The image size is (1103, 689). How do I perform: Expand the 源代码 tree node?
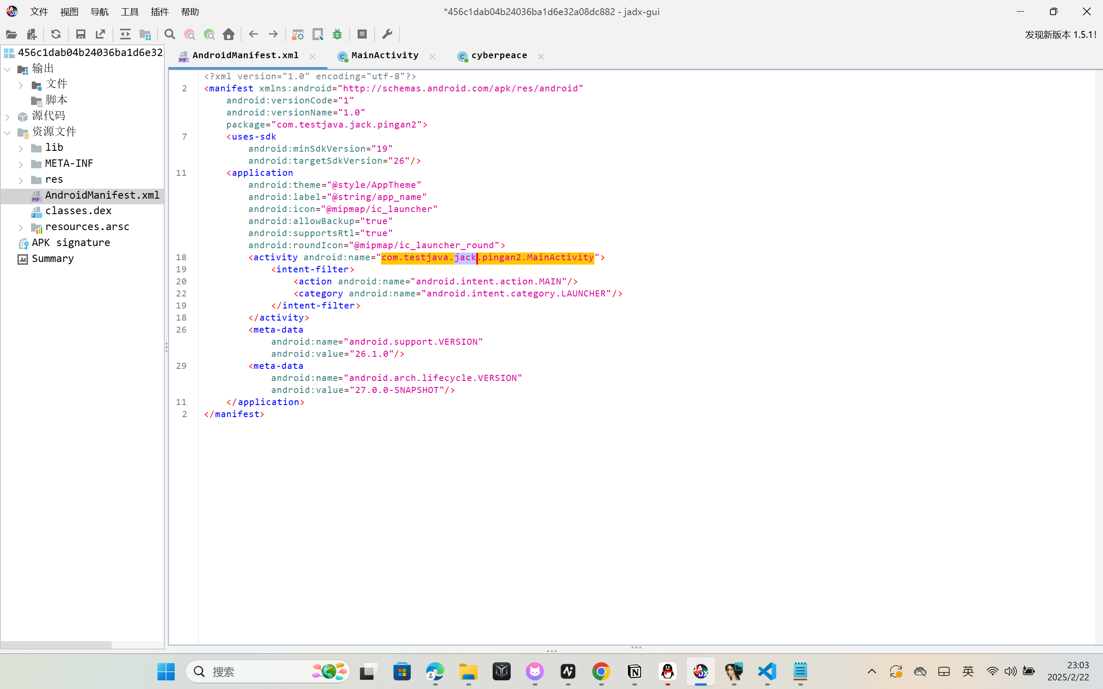point(7,117)
